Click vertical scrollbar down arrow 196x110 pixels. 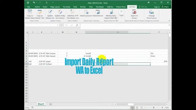(x=170, y=101)
